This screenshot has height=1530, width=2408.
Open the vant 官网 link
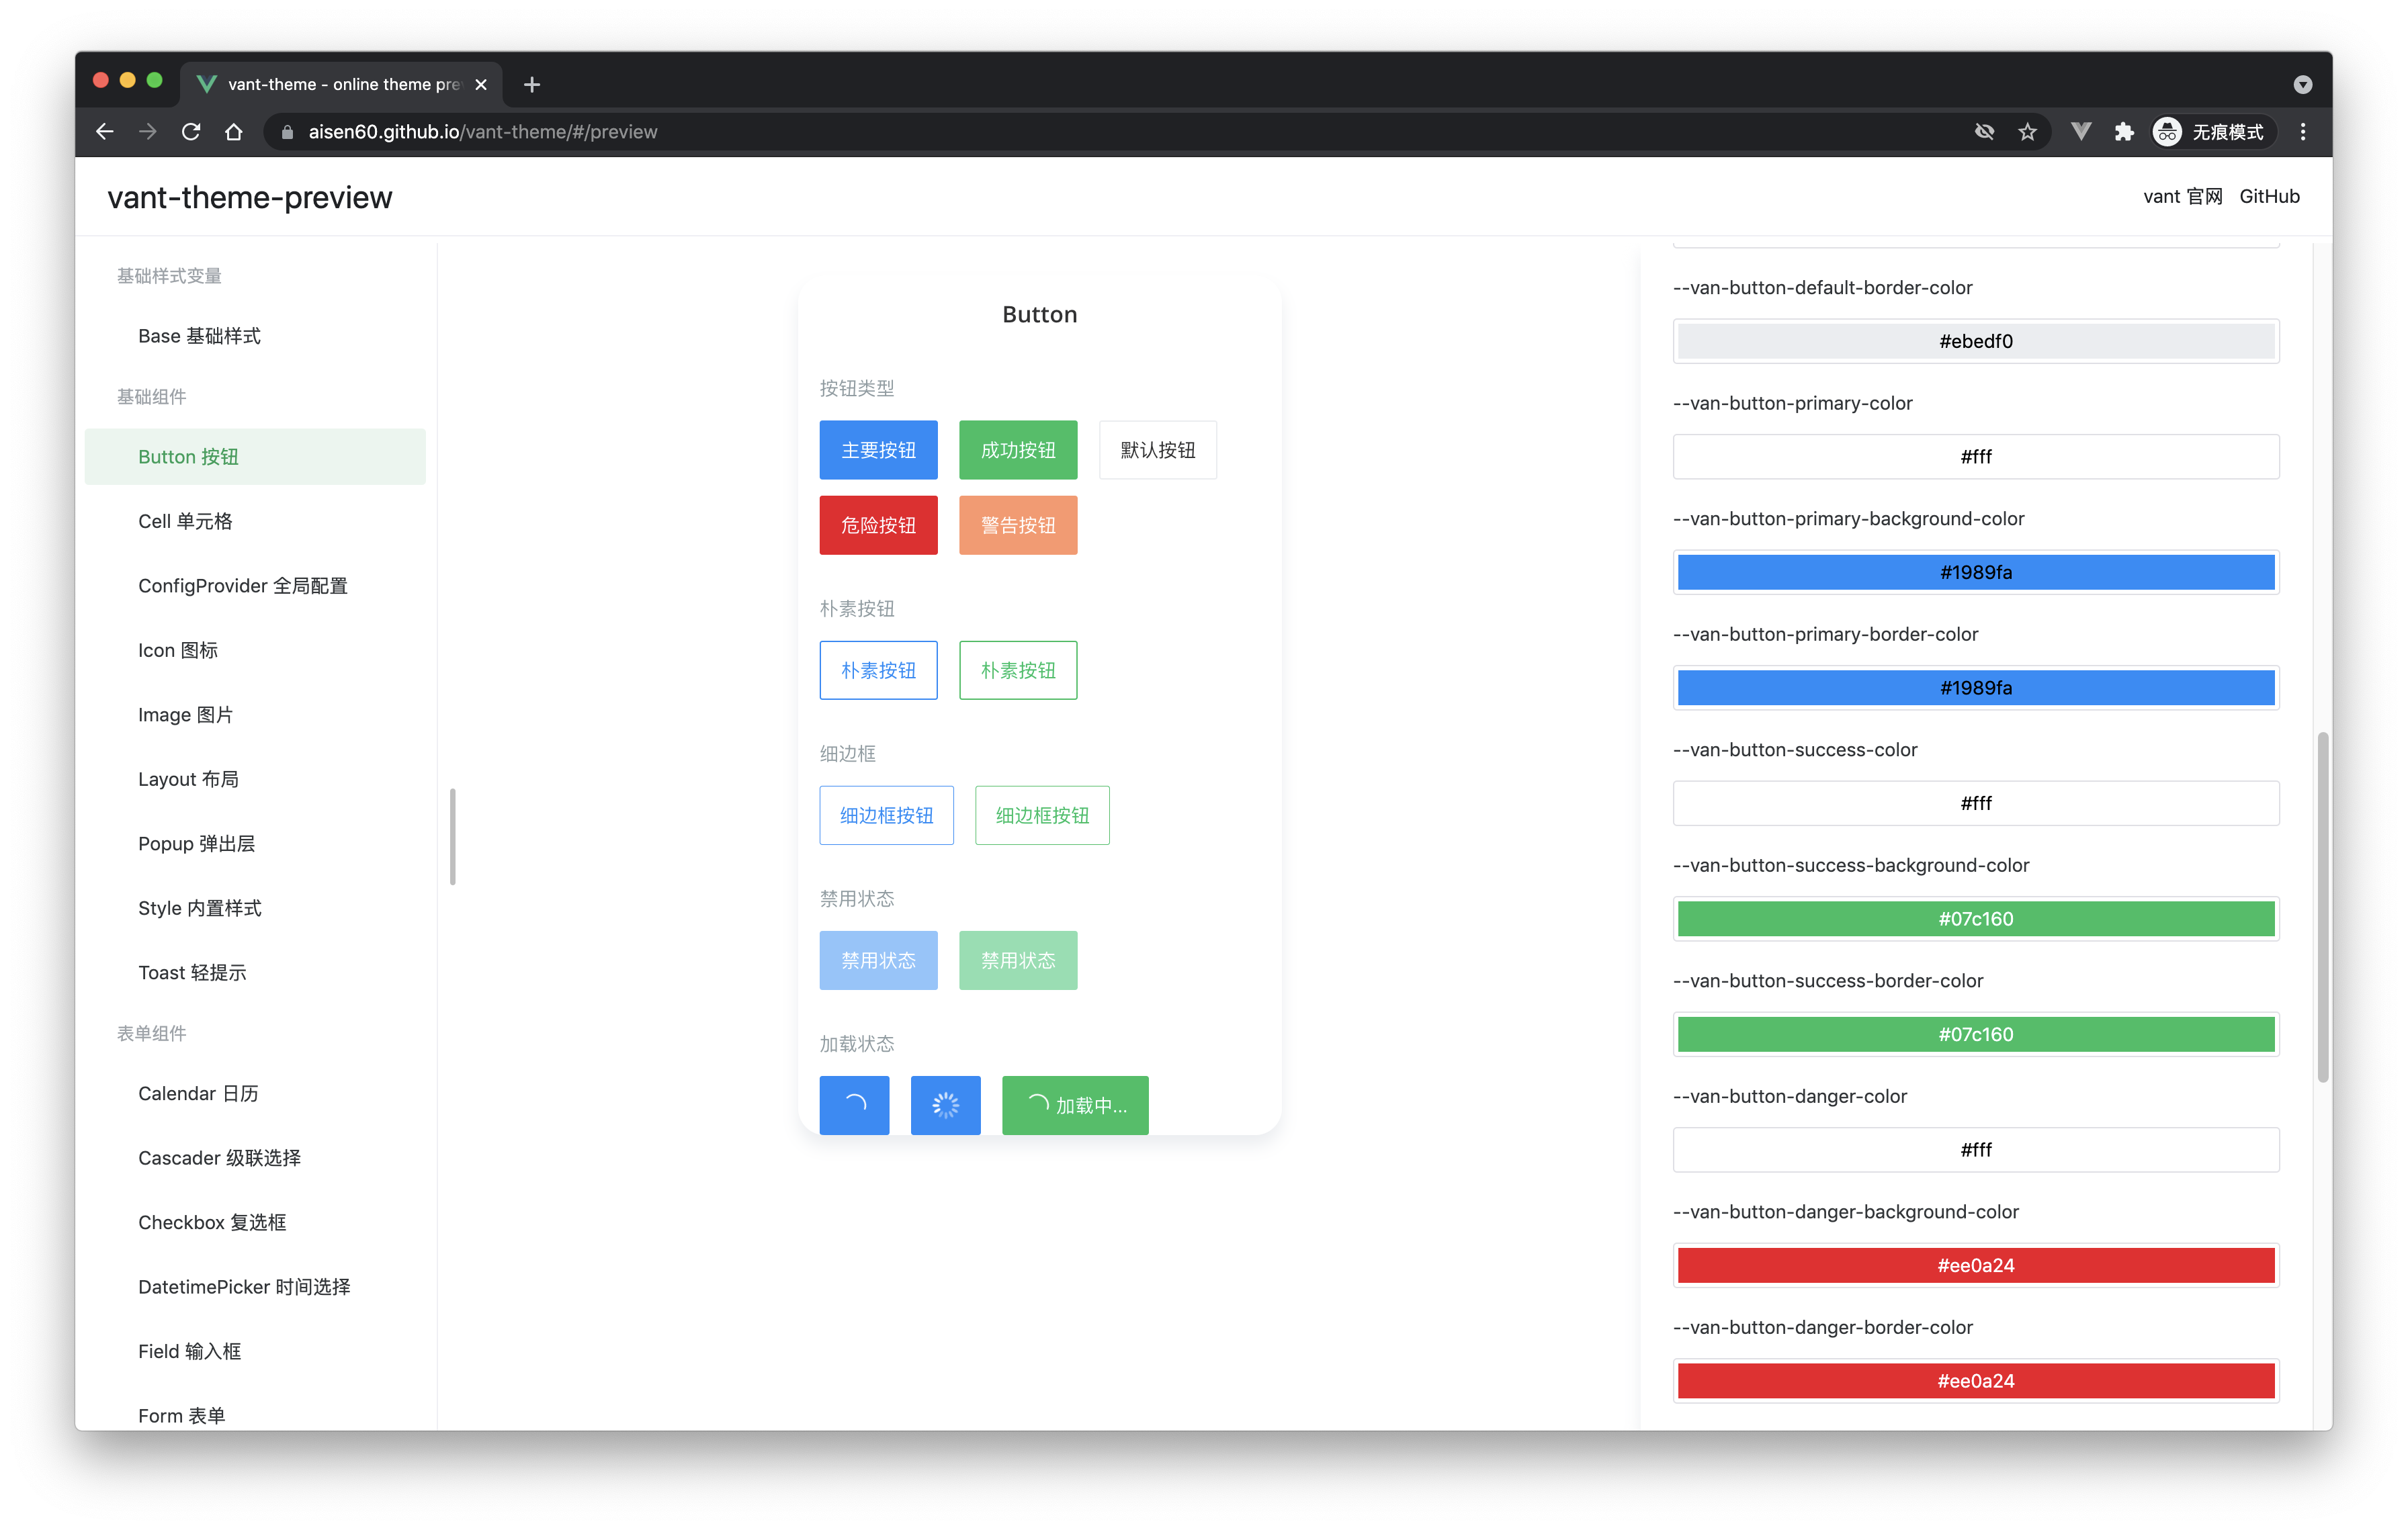click(2182, 197)
